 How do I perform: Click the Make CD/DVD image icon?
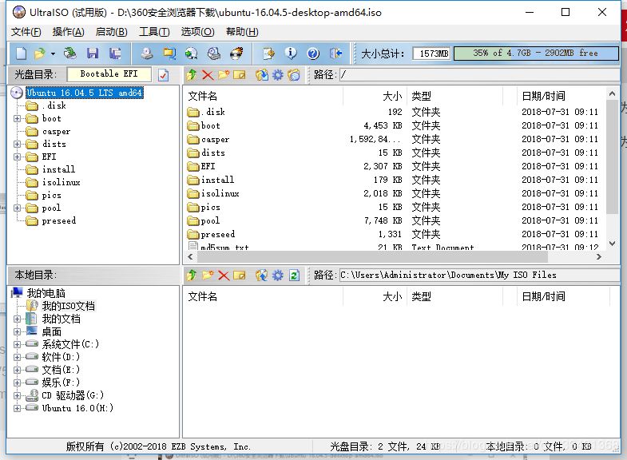147,54
